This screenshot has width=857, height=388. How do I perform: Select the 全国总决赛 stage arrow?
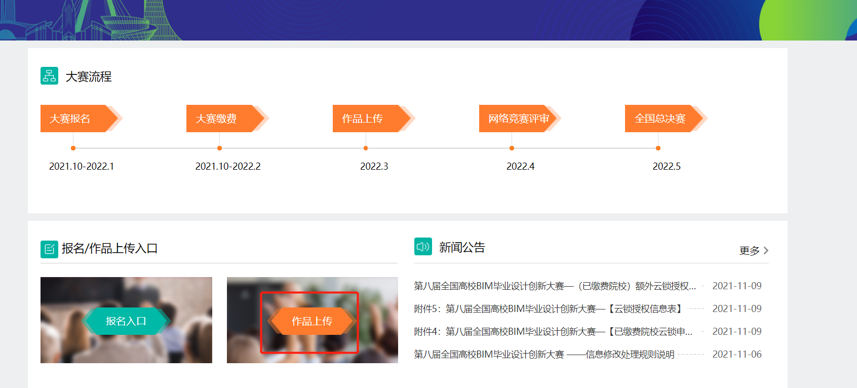pyautogui.click(x=660, y=119)
